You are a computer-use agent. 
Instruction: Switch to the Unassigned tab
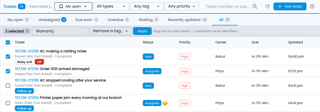pos(53,20)
